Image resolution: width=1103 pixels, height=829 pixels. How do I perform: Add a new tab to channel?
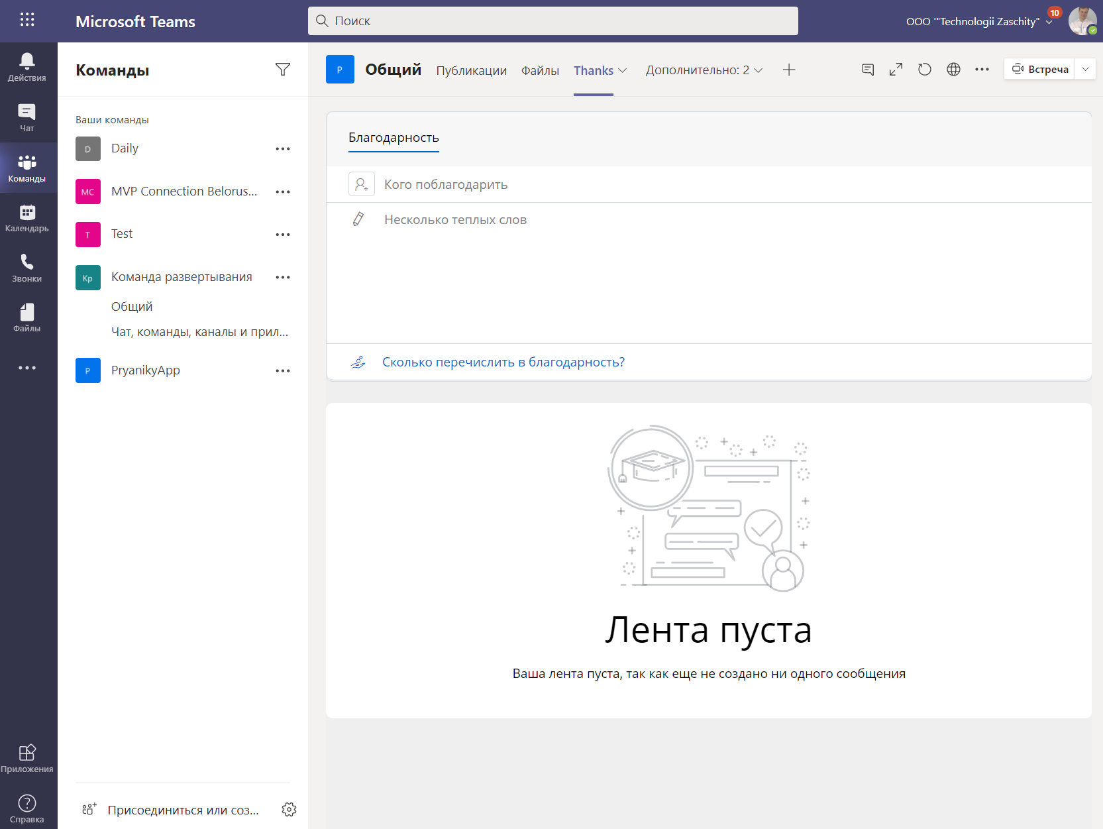tap(789, 70)
